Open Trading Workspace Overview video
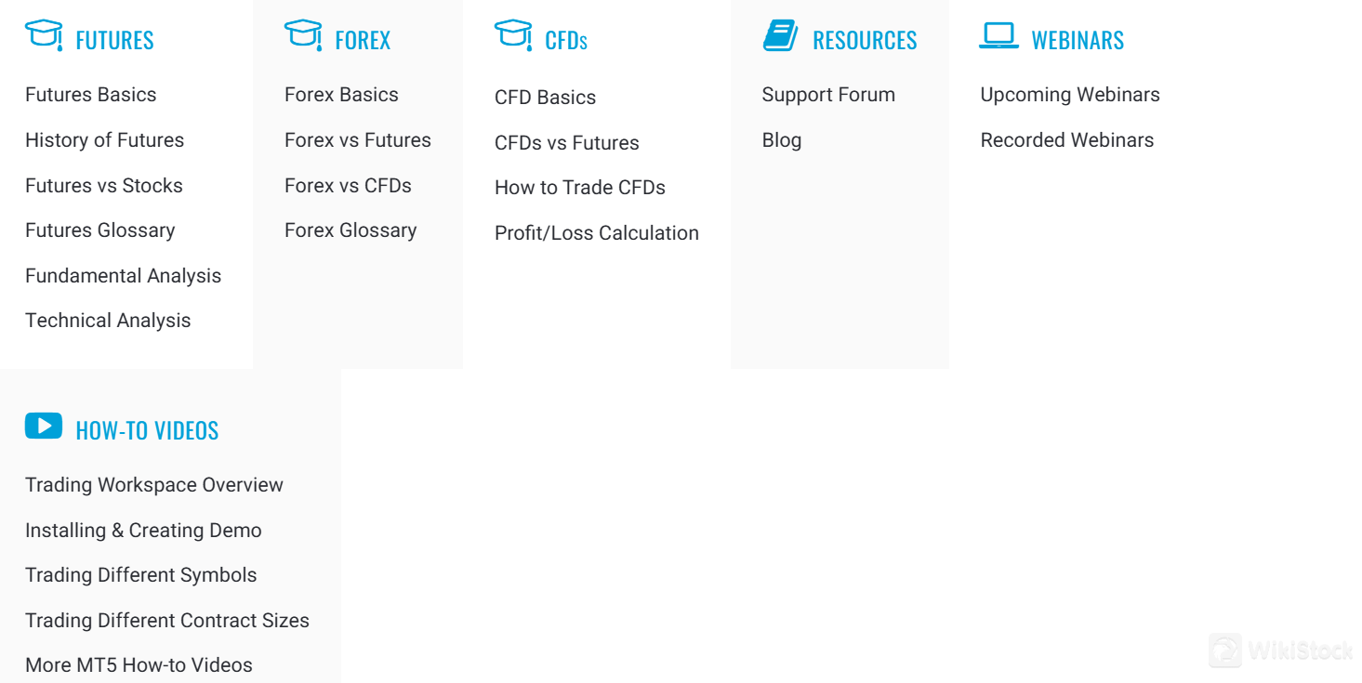Screen dimensions: 1362x683 point(154,485)
